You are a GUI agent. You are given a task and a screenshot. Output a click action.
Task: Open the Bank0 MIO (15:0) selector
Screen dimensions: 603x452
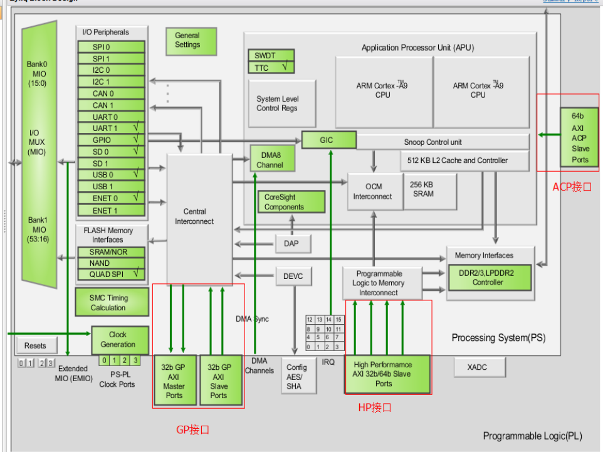point(39,72)
